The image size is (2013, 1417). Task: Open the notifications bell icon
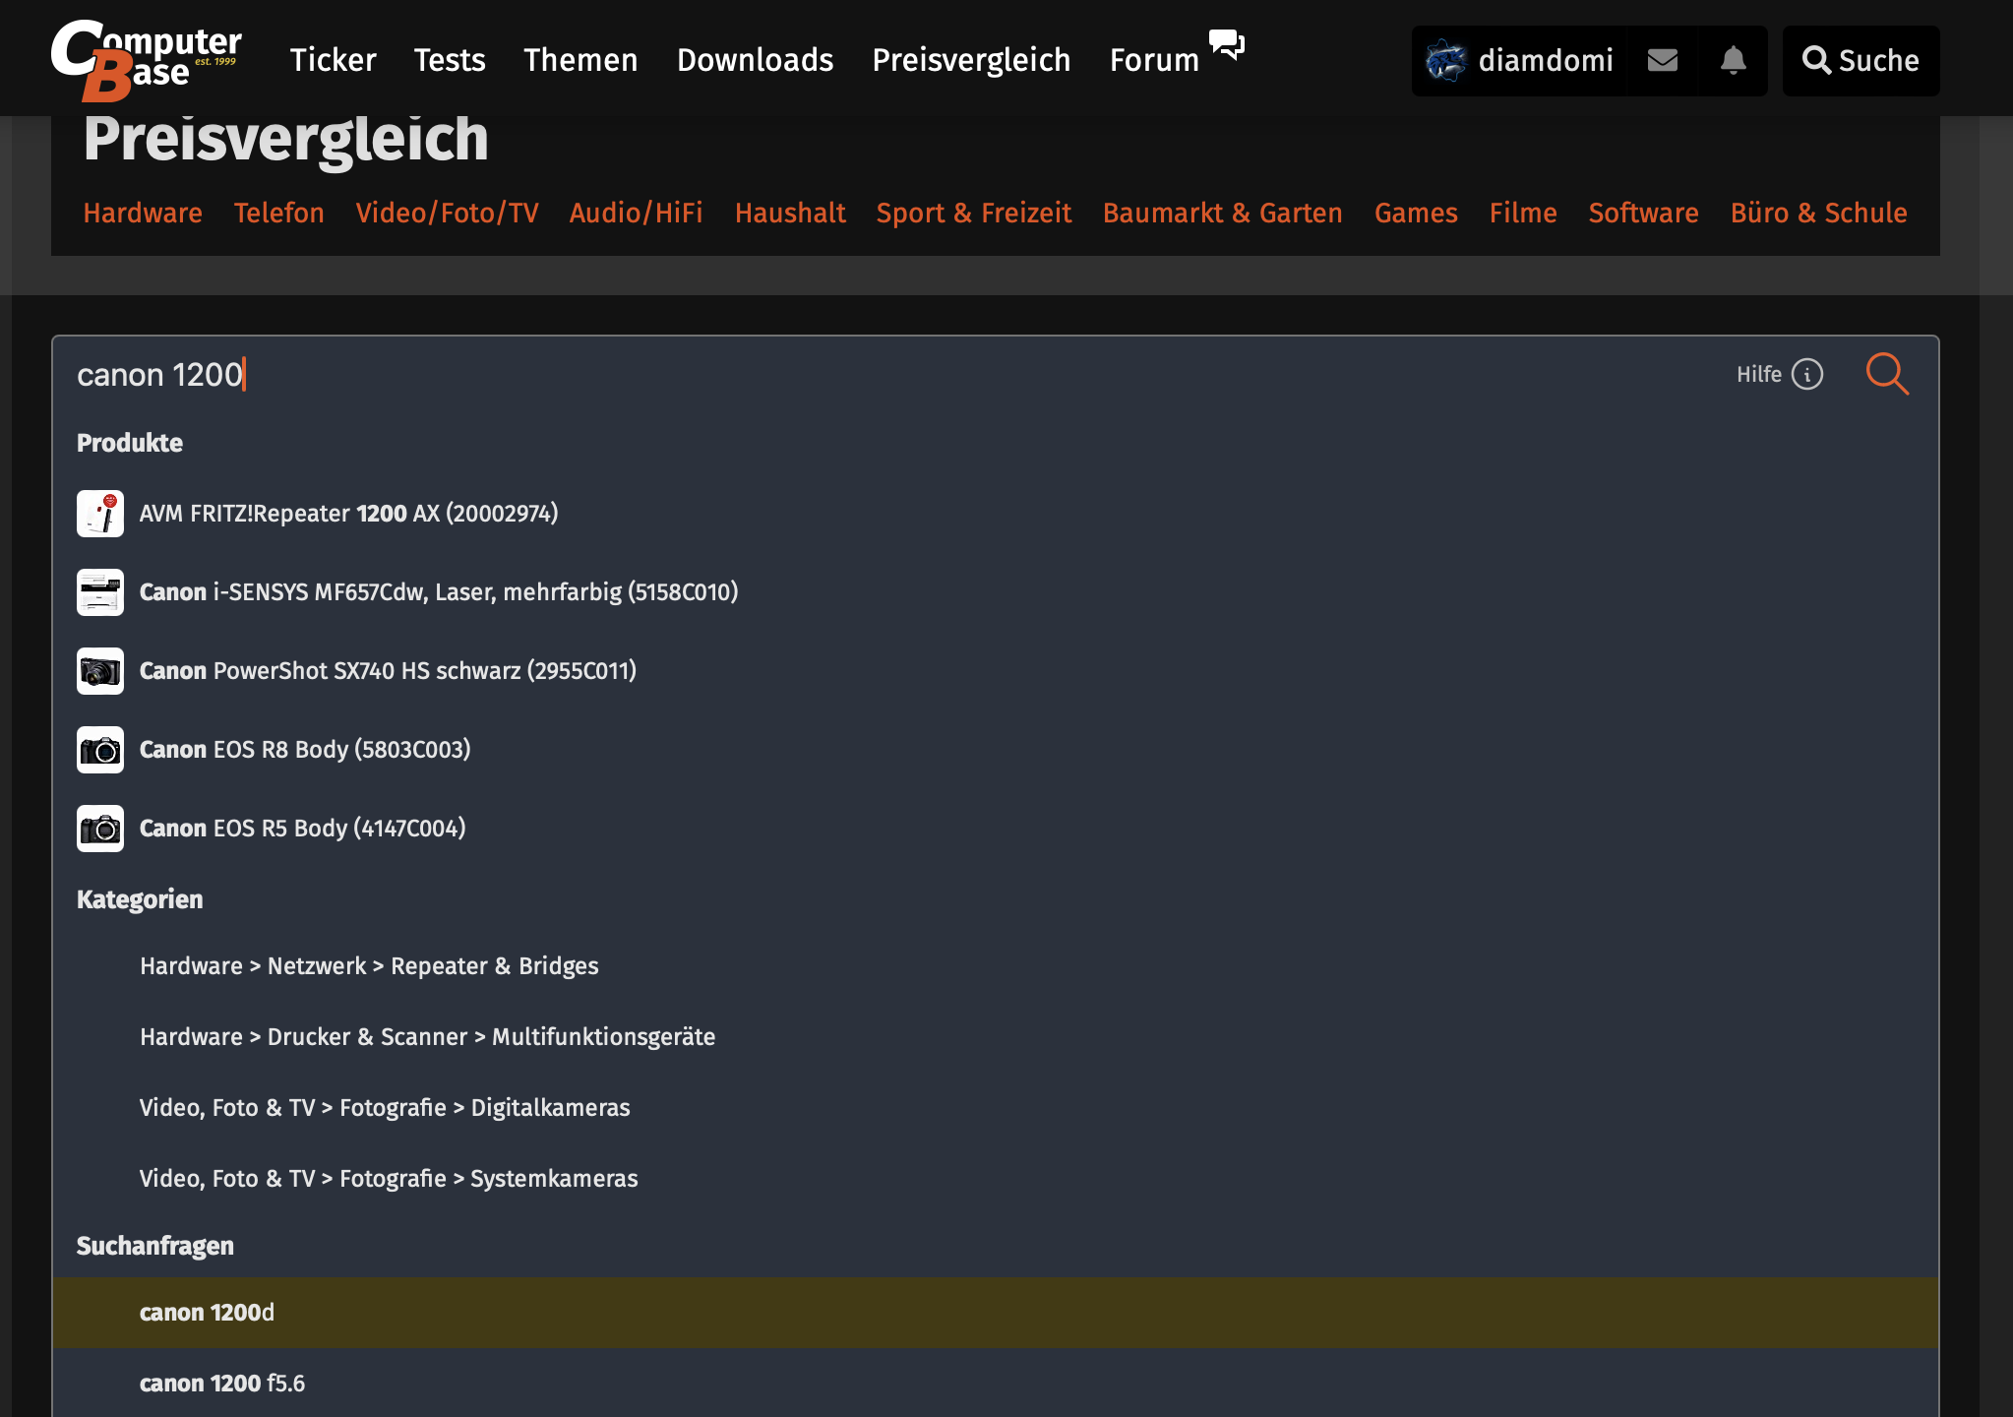click(1733, 61)
